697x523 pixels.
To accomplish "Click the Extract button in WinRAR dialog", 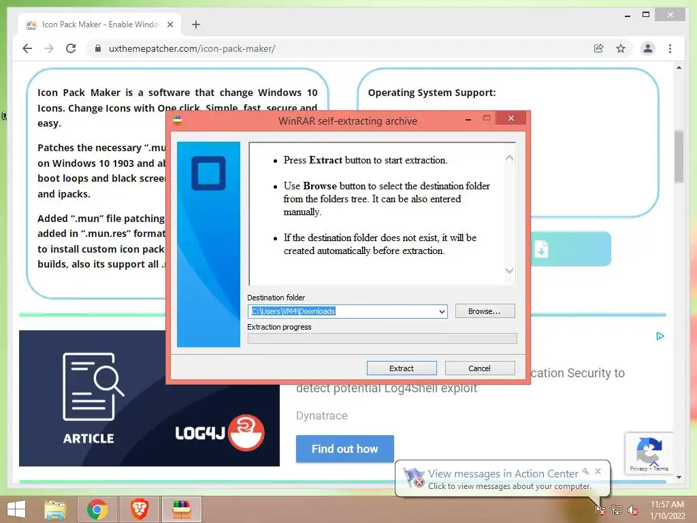I will [x=402, y=368].
